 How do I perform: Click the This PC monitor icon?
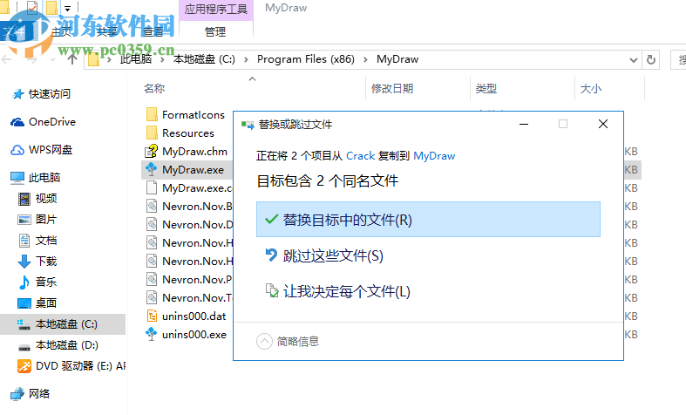click(17, 178)
